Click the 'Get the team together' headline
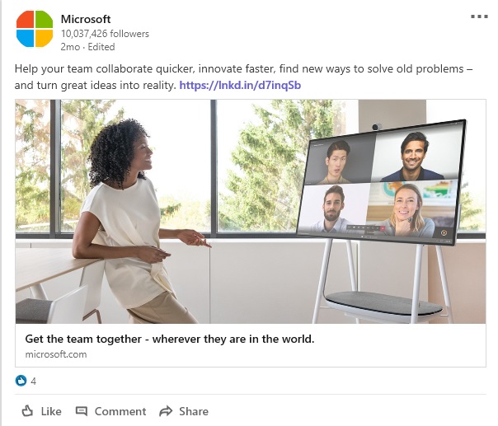This screenshot has width=498, height=426. click(170, 339)
